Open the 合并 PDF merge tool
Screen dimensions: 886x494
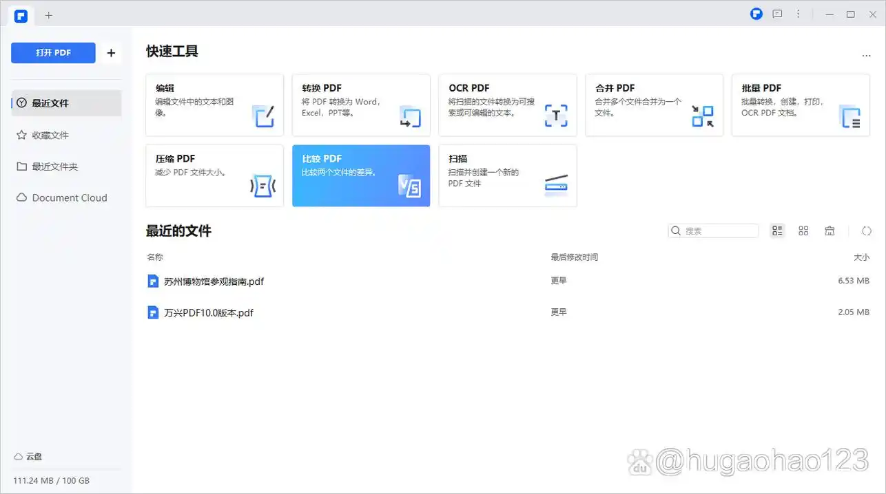[x=654, y=105]
